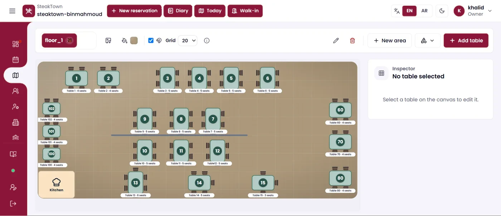Click the pencil edit area icon

pos(336,41)
